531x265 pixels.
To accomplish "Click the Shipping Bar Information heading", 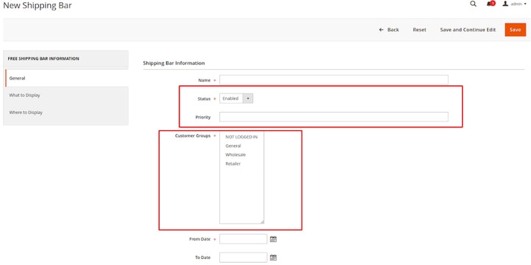I will pyautogui.click(x=174, y=63).
